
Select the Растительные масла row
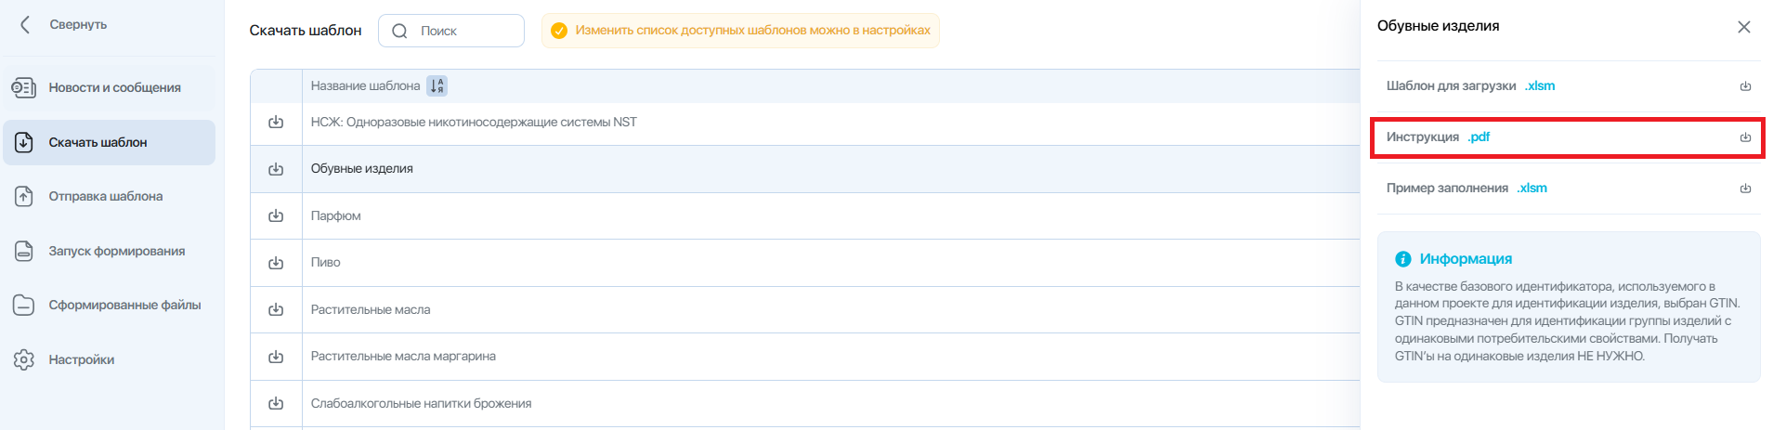tap(804, 309)
